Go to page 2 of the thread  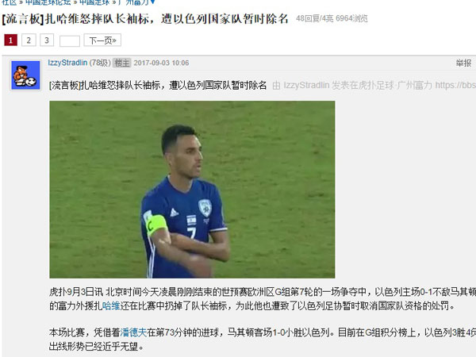tap(29, 40)
